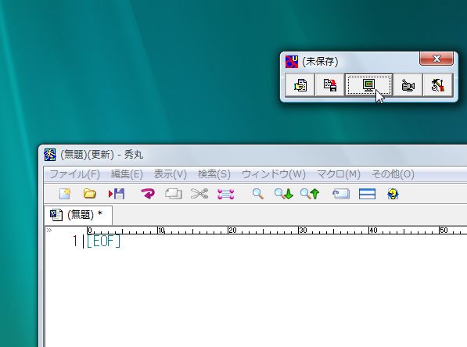Click the magenta undo arrow icon
467x347 pixels.
(148, 194)
